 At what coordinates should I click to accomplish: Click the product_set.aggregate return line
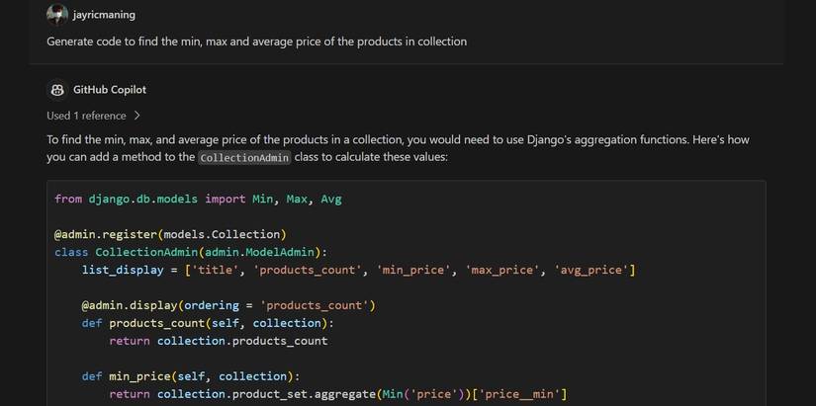(x=336, y=394)
